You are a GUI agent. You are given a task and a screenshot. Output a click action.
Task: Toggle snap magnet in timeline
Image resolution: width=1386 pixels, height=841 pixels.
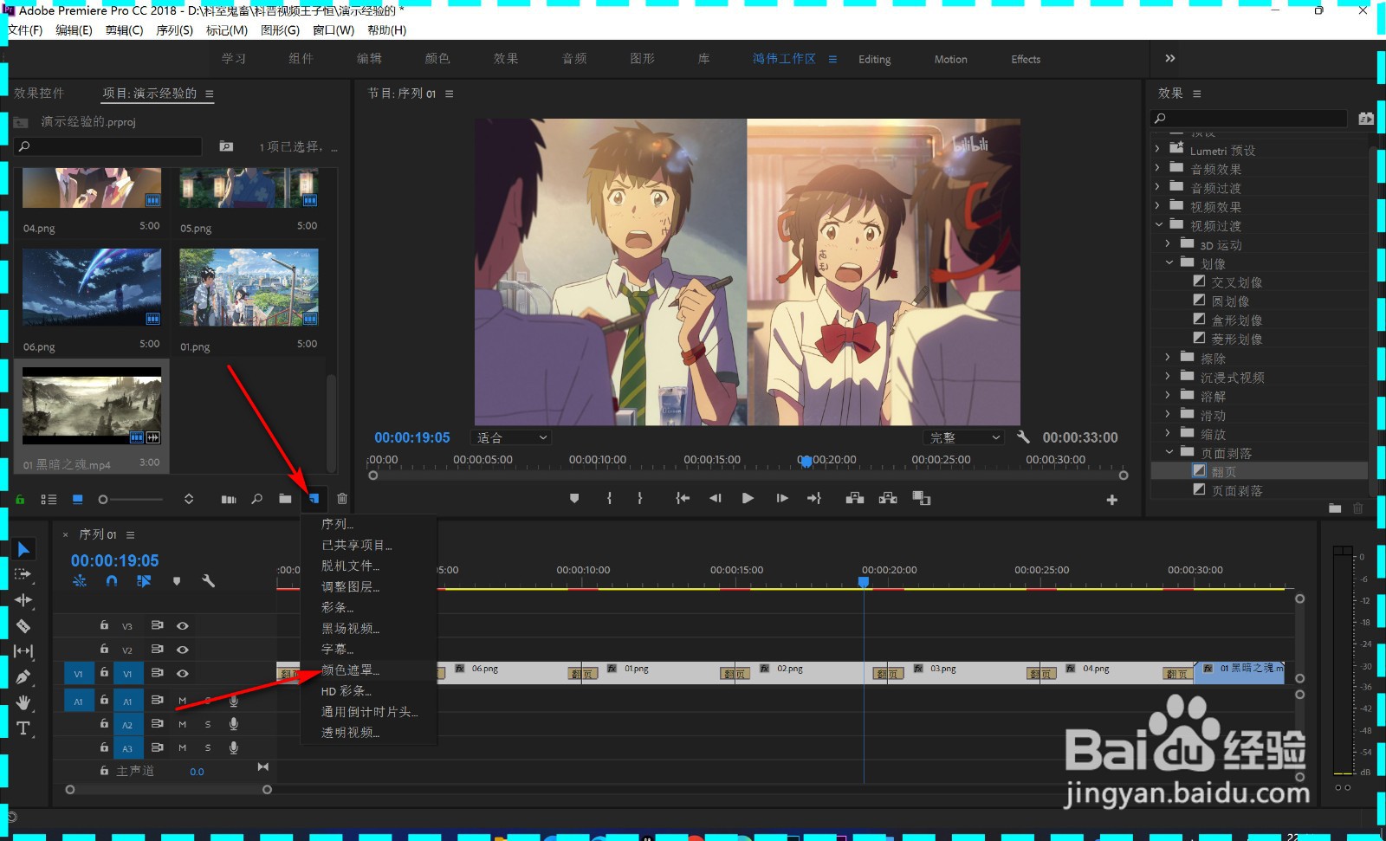click(112, 581)
